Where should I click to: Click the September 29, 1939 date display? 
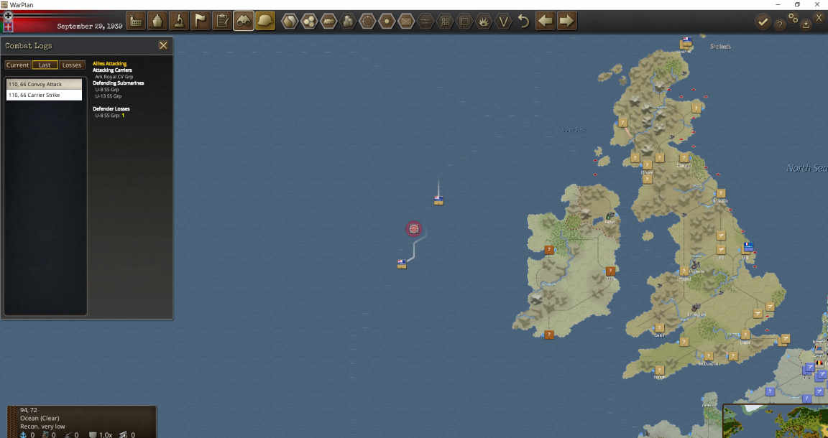(x=90, y=26)
